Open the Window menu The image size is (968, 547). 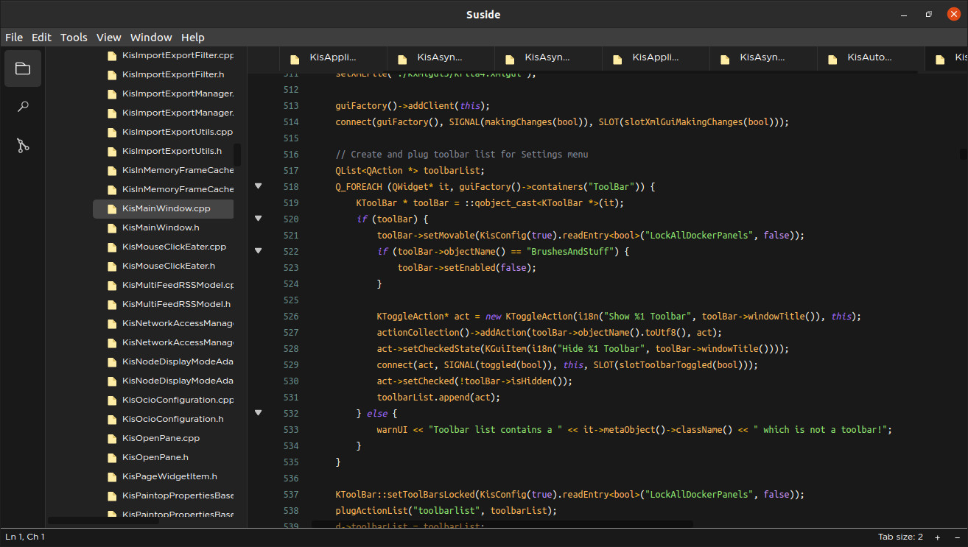pyautogui.click(x=151, y=37)
